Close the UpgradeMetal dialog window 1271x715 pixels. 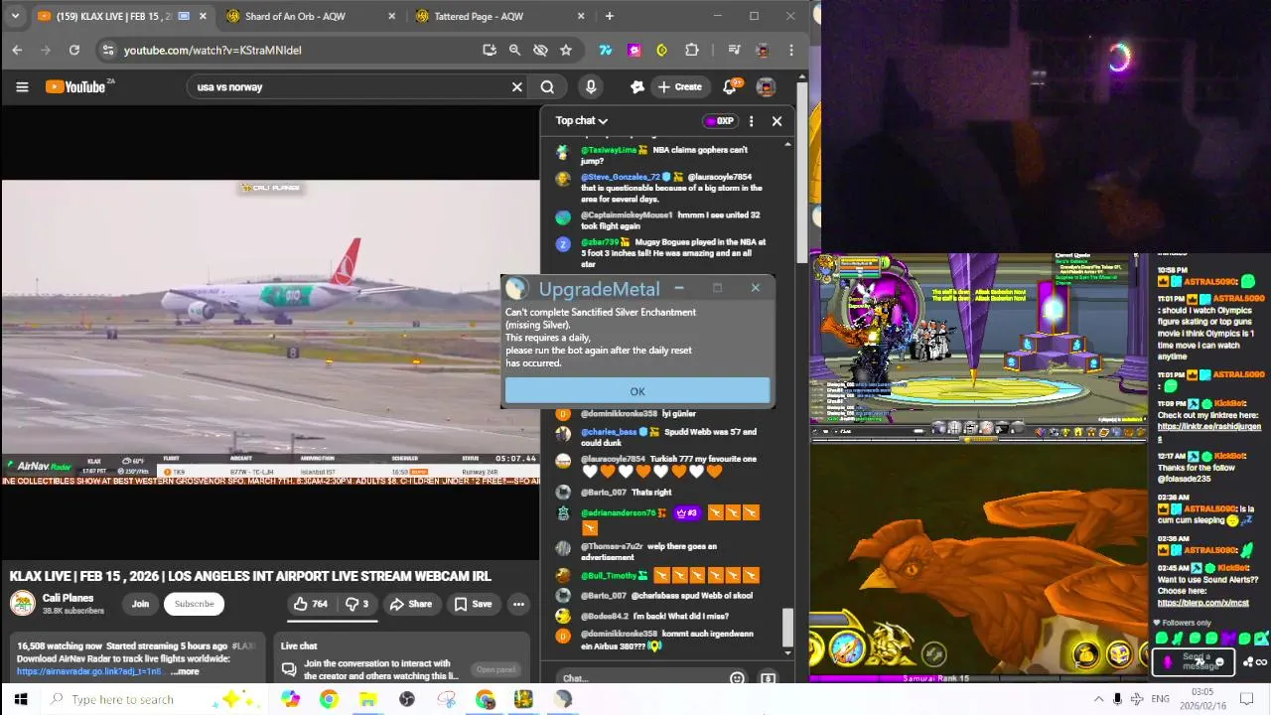coord(755,289)
